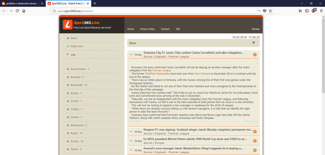Open page actions three-dot menu
This screenshot has width=325, height=155.
point(258,11)
